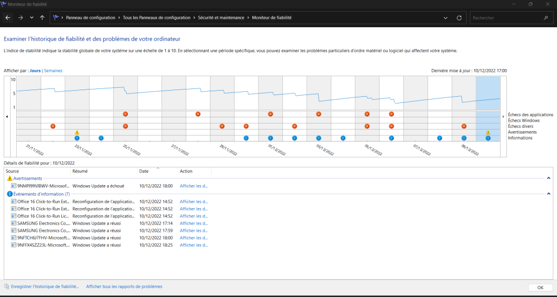Screen dimensions: 557x297
Task: Collapse the Avertissements group
Action: coord(549,178)
